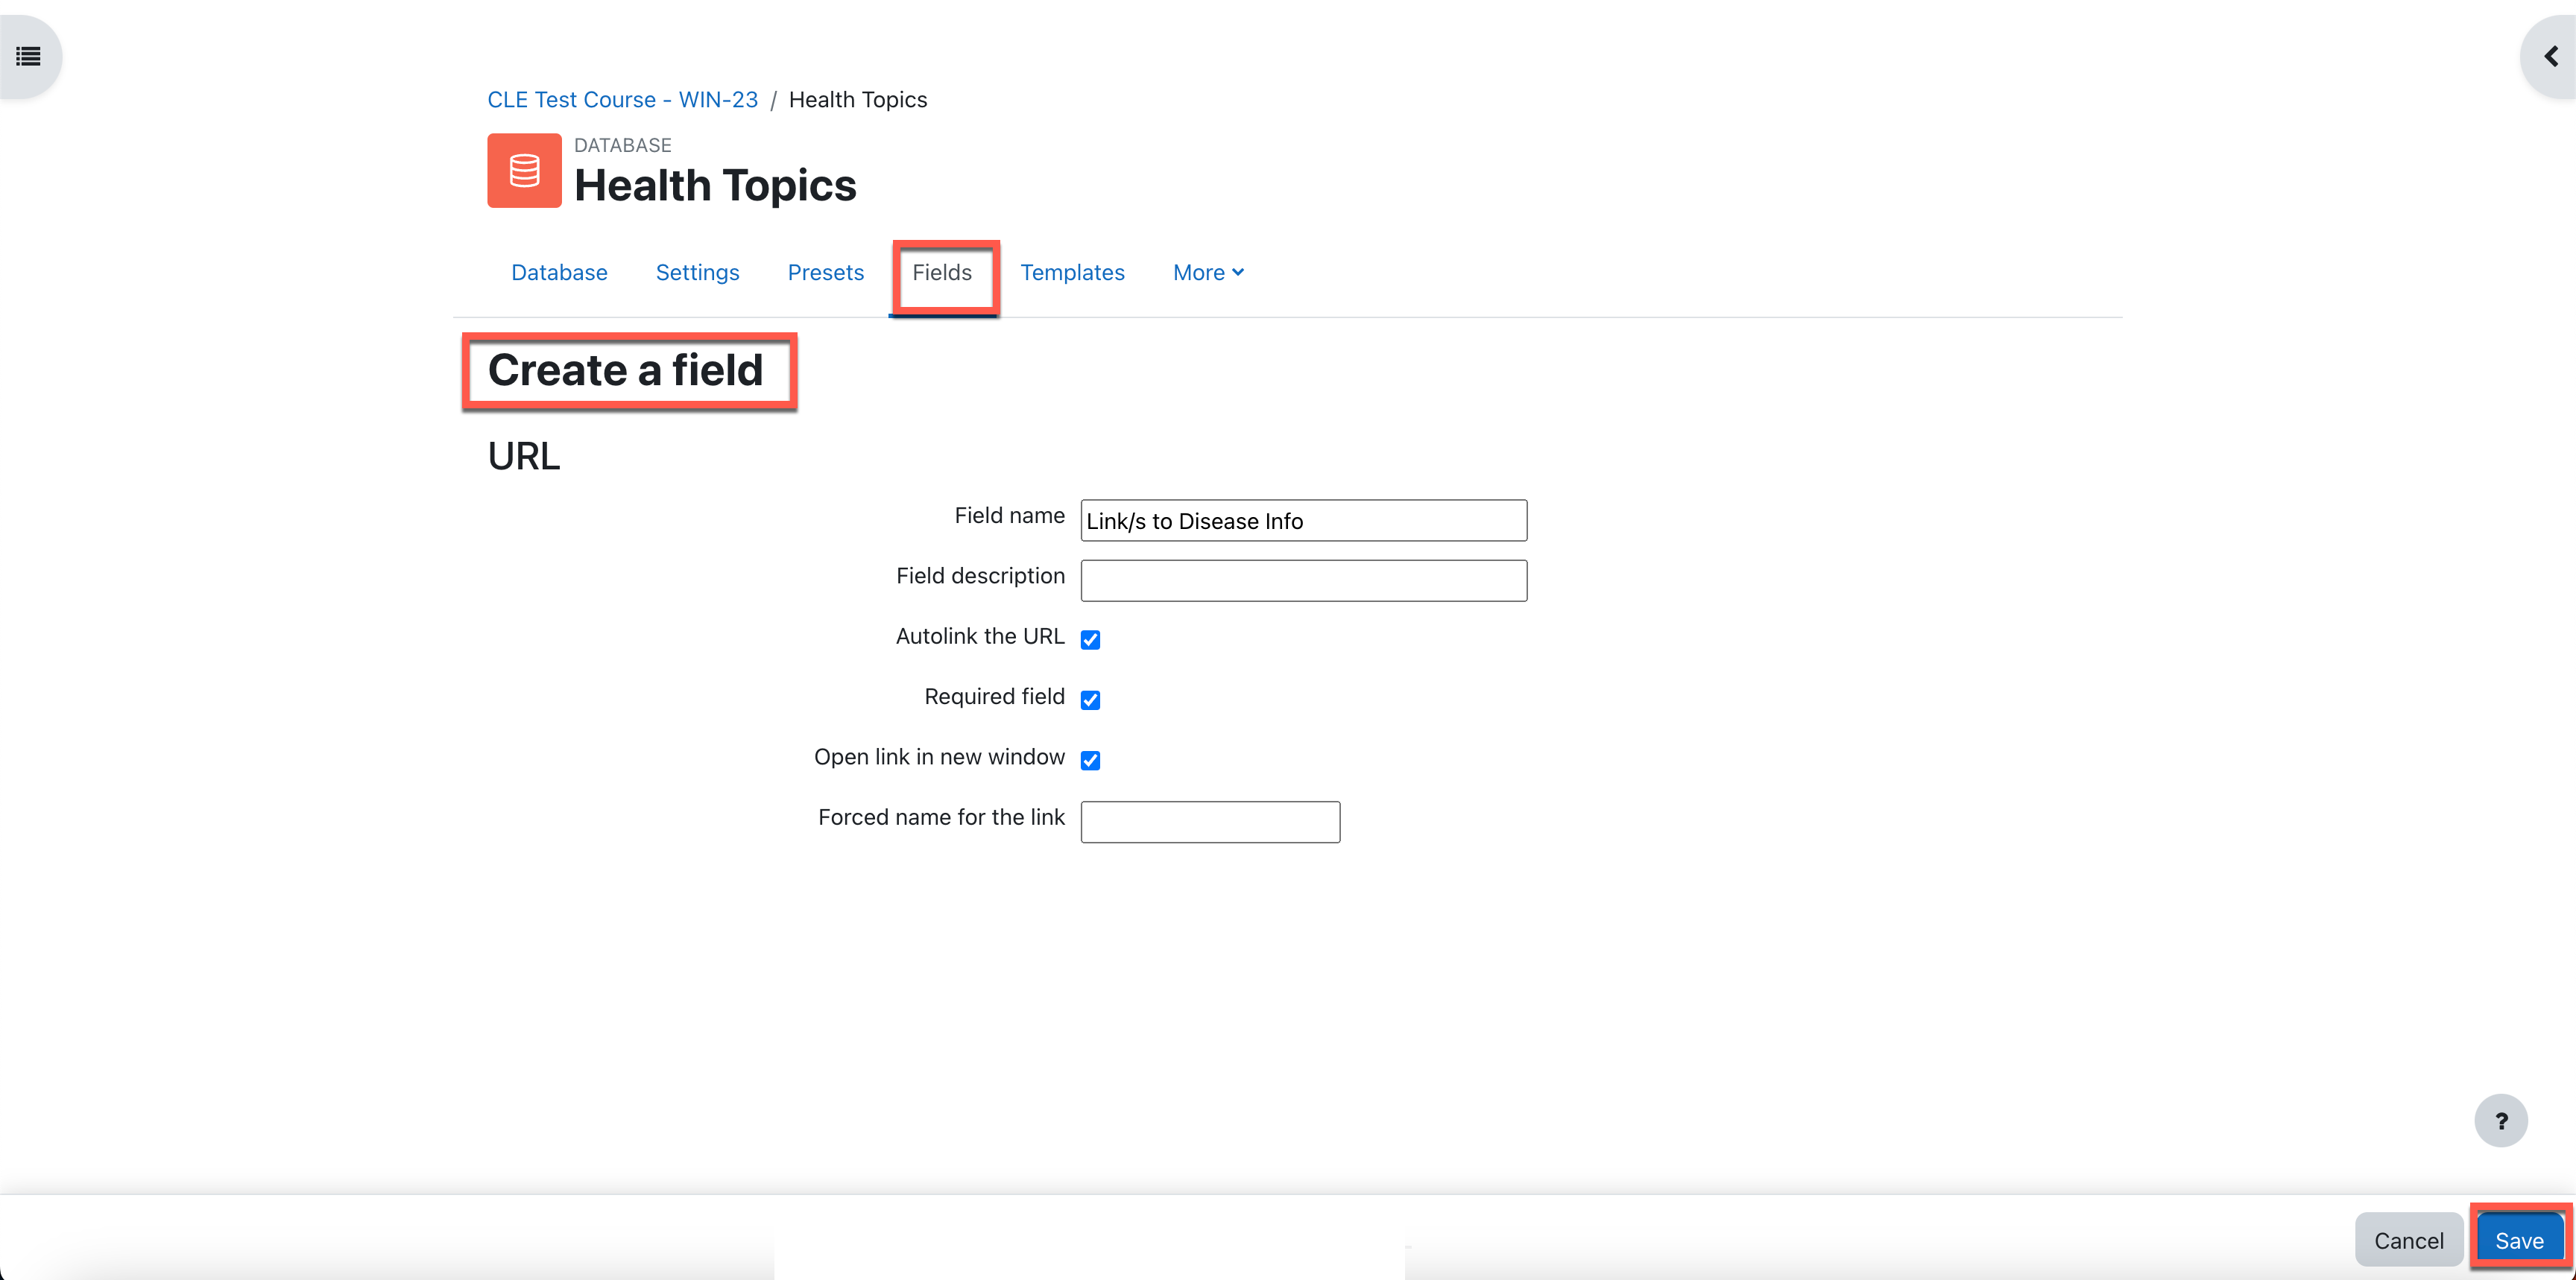Click the DATABASE label above the title
The width and height of the screenshot is (2576, 1280).
click(622, 146)
